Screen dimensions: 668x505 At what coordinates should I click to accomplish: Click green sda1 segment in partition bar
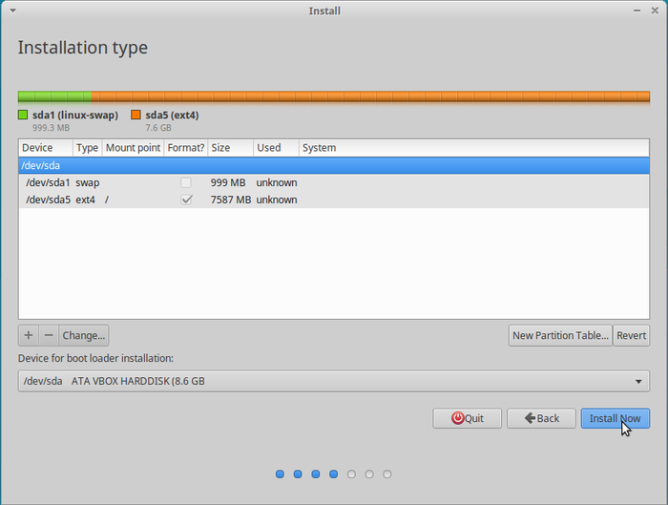[54, 96]
